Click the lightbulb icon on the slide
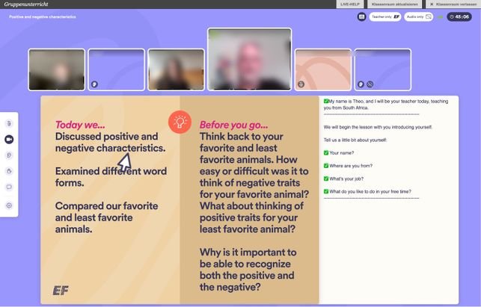 [180, 120]
